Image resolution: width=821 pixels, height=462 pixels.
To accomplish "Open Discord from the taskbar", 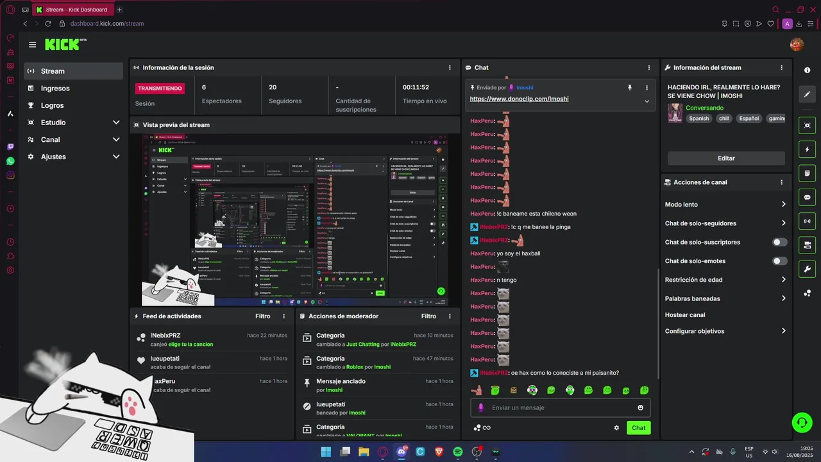I will (x=402, y=452).
